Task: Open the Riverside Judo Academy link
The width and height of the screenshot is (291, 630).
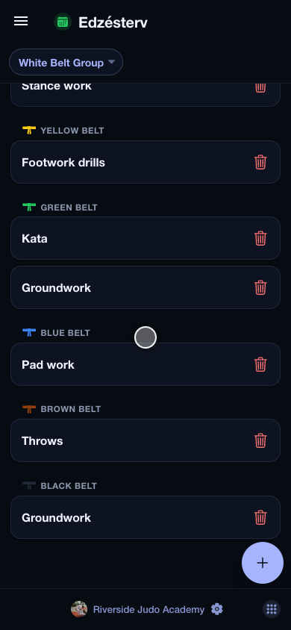Action: click(148, 610)
